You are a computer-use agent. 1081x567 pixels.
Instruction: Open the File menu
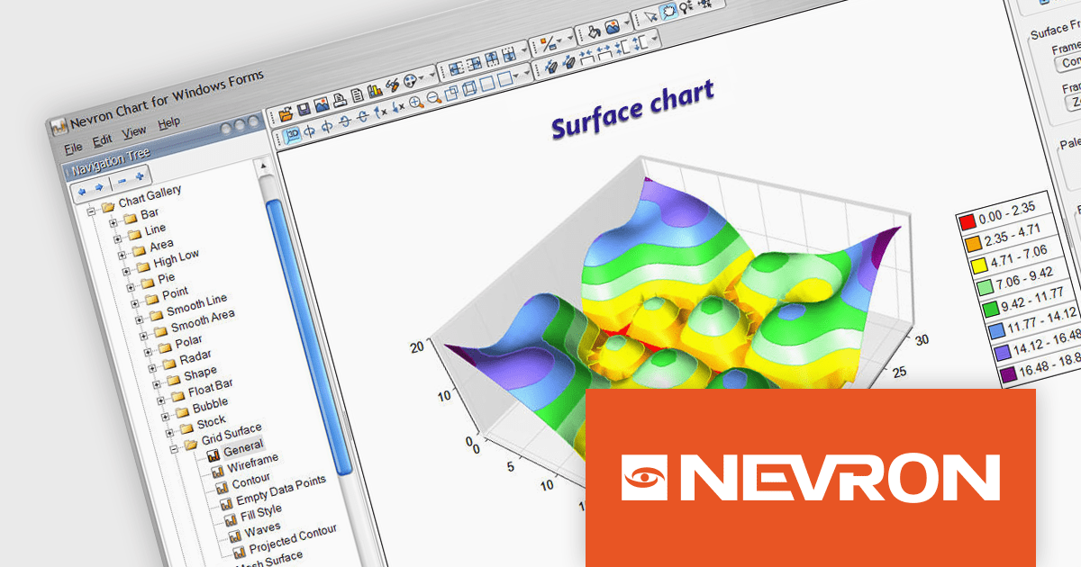tap(73, 147)
